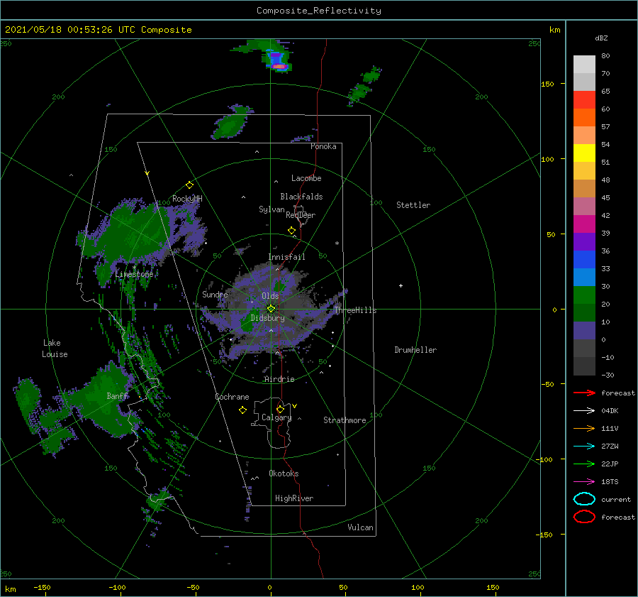This screenshot has height=597, width=638.
Task: Click the dark orange 60 dBZ swatch
Action: (584, 117)
